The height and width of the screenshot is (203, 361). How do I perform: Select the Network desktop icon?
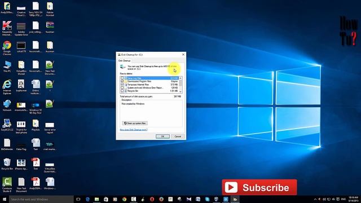tap(7, 105)
